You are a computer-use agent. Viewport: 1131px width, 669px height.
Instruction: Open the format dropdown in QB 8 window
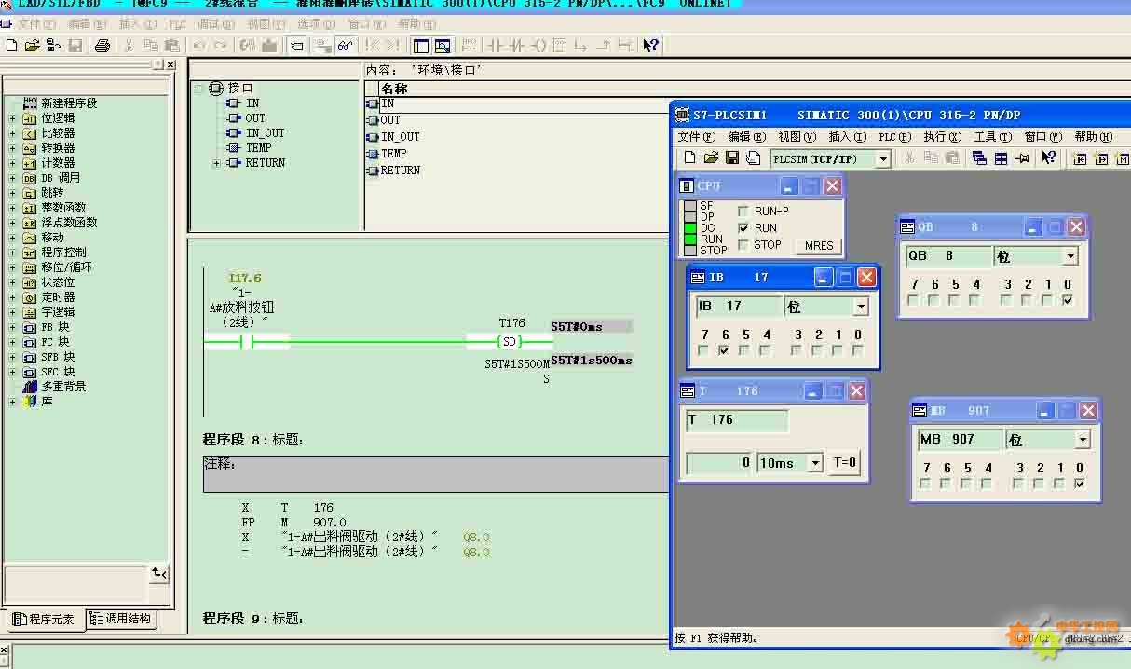1070,256
